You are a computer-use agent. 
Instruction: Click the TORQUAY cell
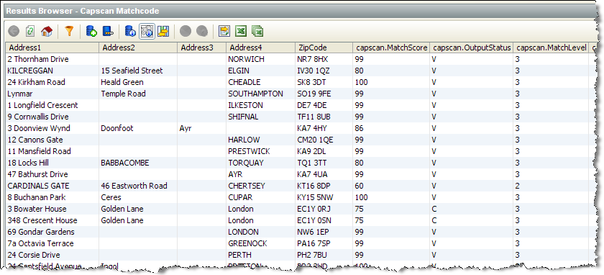[260, 163]
